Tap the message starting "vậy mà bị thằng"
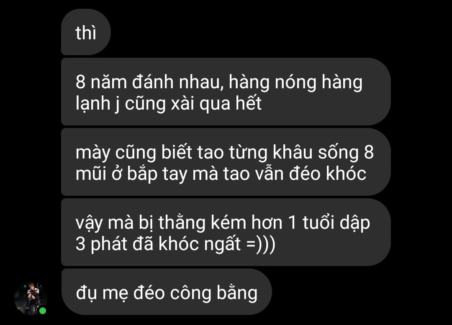The width and height of the screenshot is (452, 325). (226, 232)
